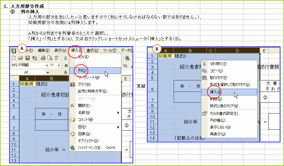Click the Print Preview magnifier page icon
Screen dimensions: 284x166
tap(50, 58)
